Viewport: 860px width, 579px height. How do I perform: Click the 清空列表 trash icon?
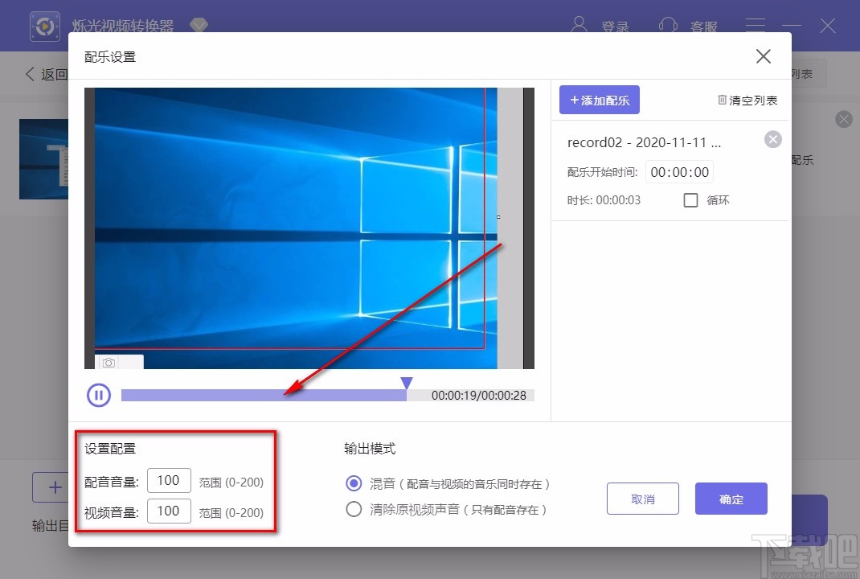click(723, 100)
